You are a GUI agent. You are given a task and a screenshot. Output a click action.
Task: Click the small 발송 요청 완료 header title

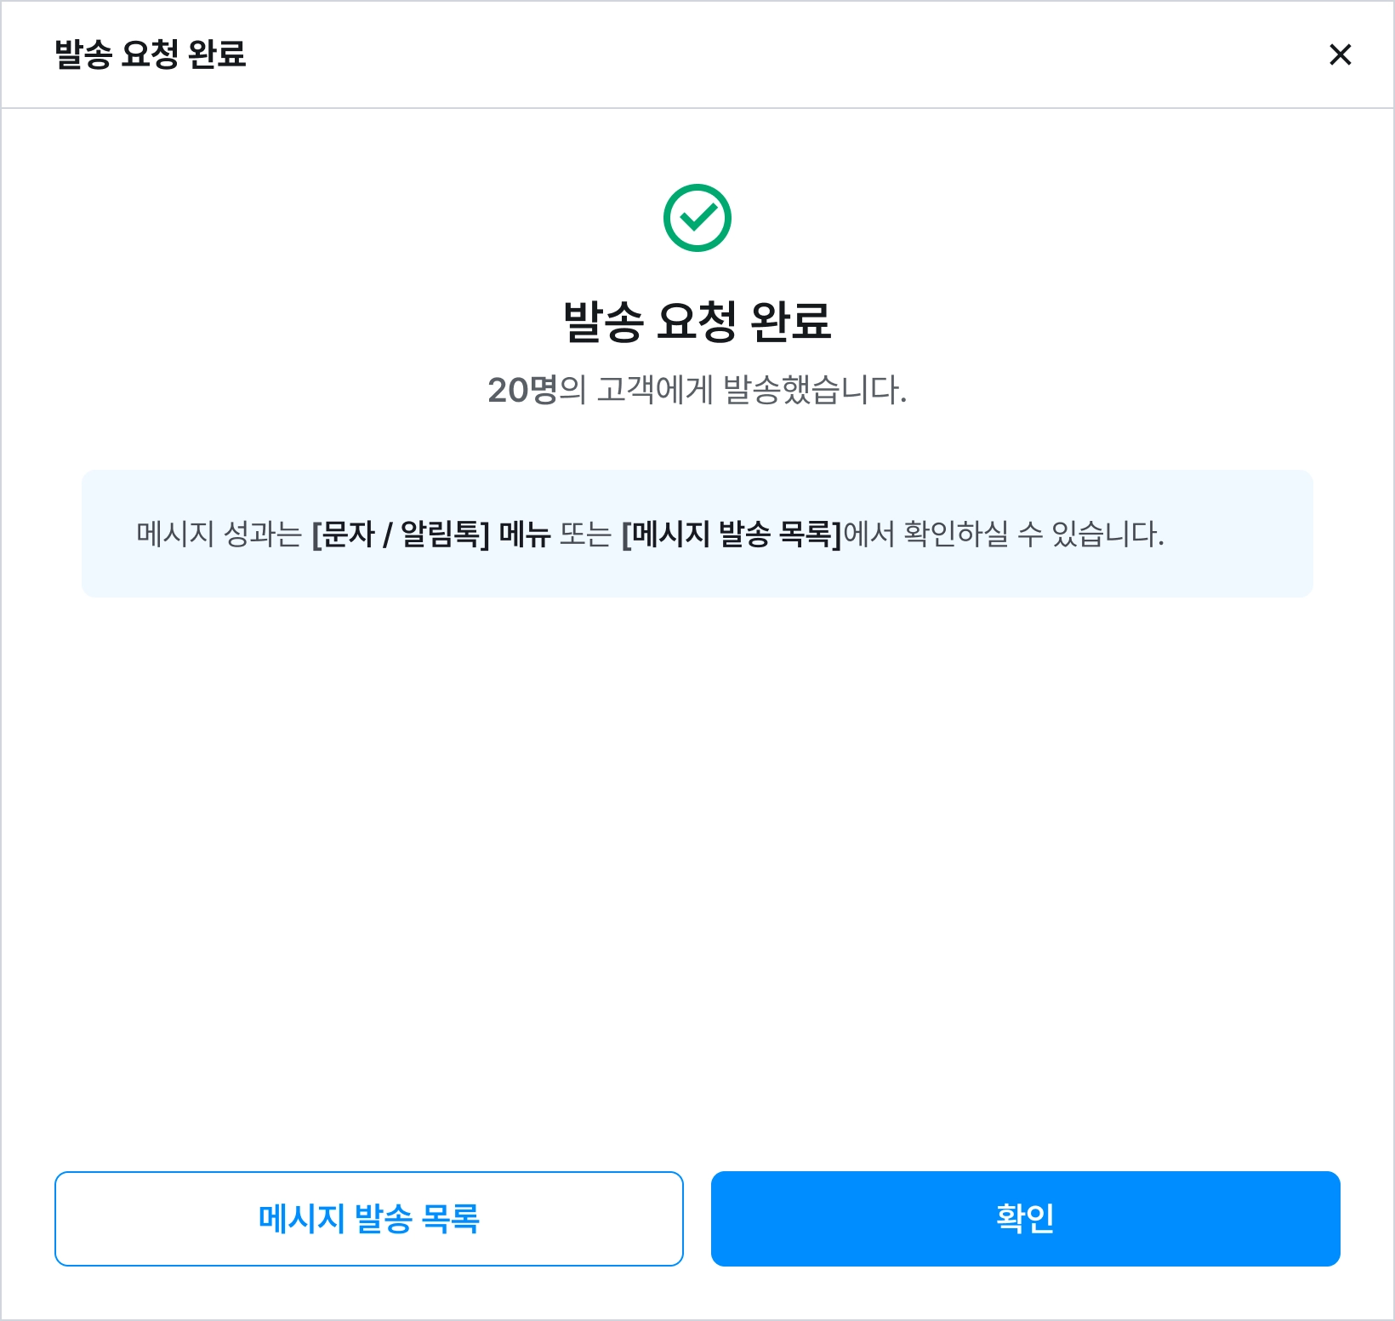point(150,54)
